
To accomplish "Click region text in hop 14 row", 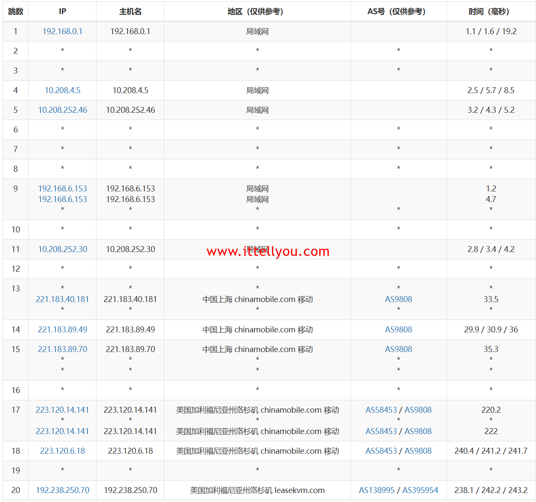I will tap(257, 329).
